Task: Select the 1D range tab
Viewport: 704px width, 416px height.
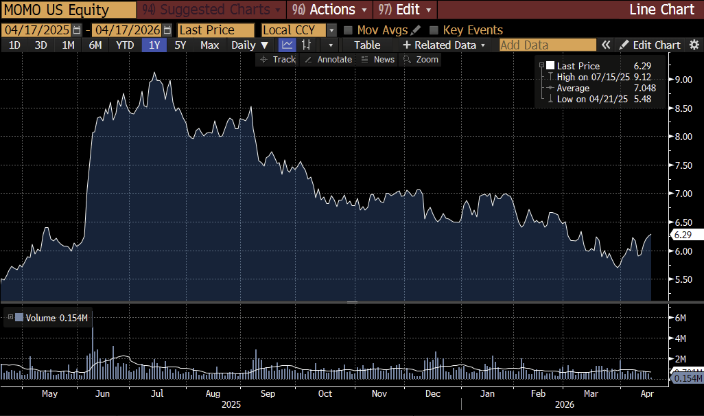Action: click(x=14, y=45)
